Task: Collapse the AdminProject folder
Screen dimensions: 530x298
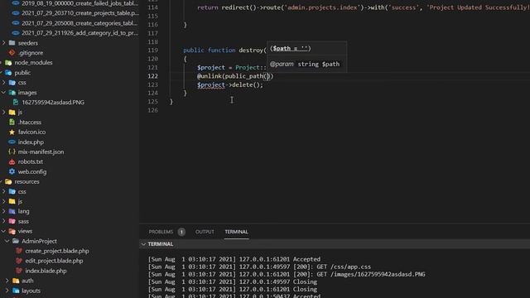Action: click(x=7, y=241)
